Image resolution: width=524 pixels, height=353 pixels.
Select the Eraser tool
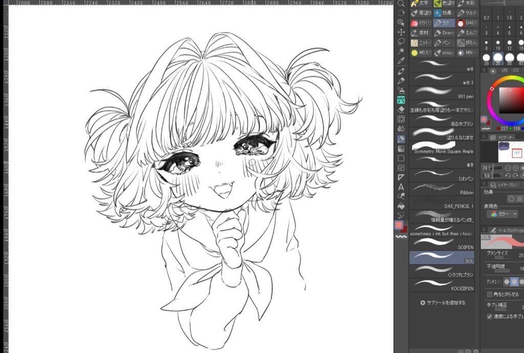pyautogui.click(x=401, y=109)
